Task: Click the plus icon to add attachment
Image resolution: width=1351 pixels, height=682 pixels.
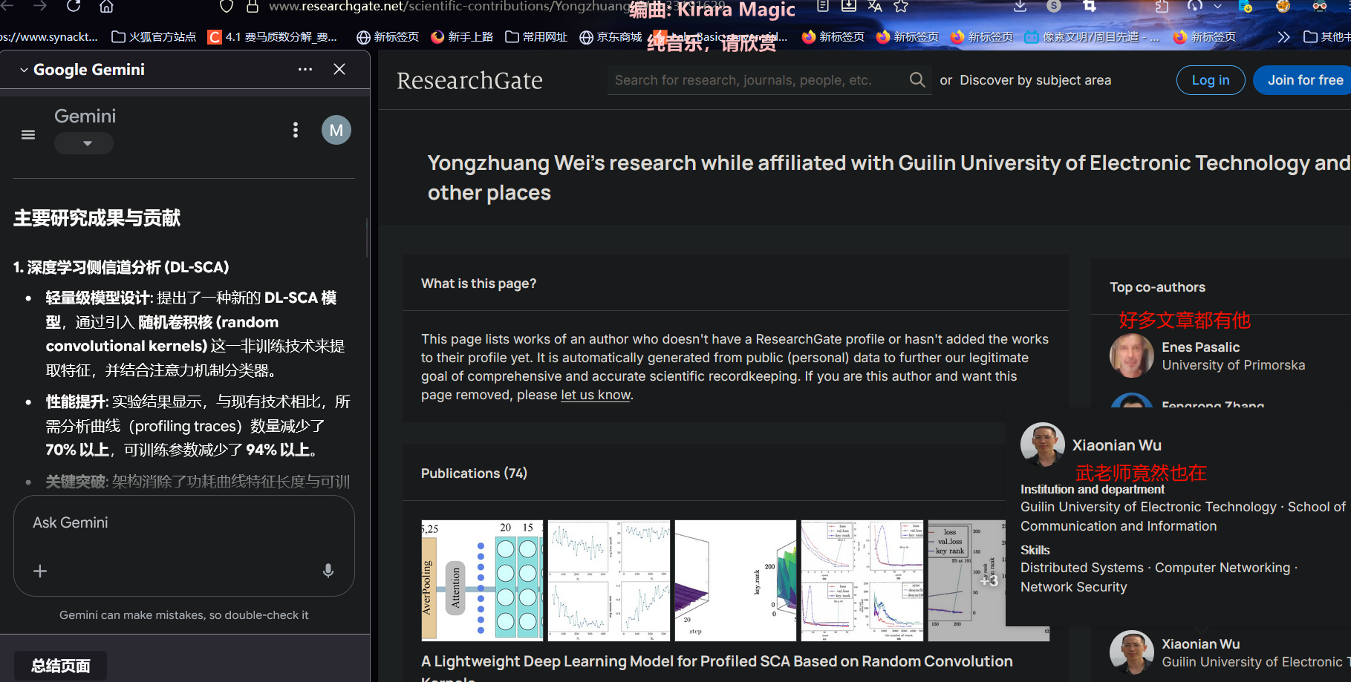Action: point(40,571)
